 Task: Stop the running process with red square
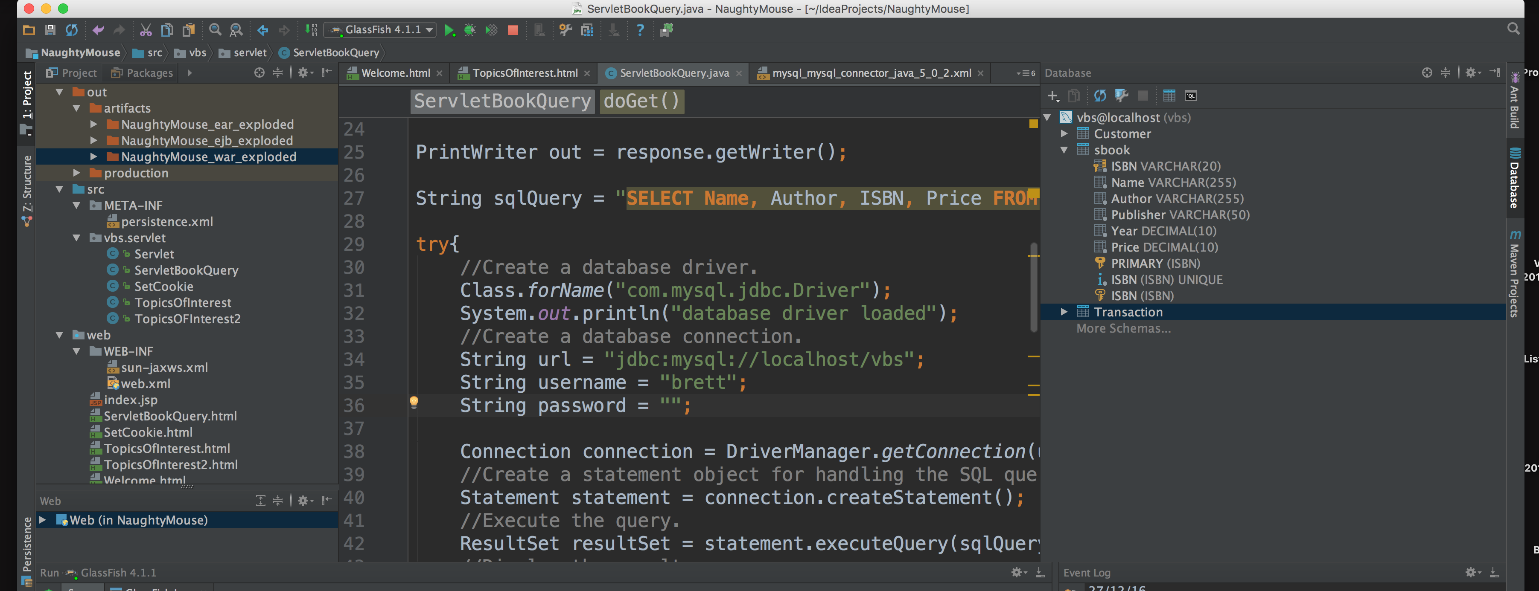click(513, 30)
